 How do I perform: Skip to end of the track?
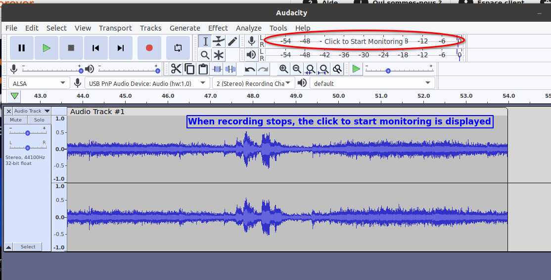[x=121, y=48]
